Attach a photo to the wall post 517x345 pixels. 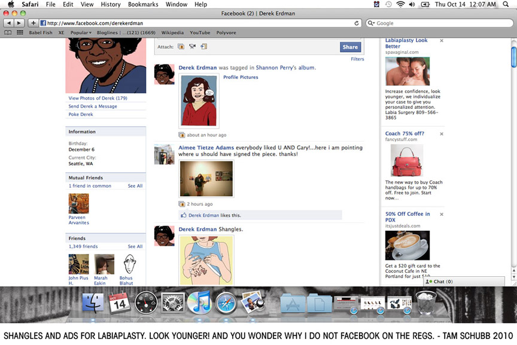pos(181,47)
